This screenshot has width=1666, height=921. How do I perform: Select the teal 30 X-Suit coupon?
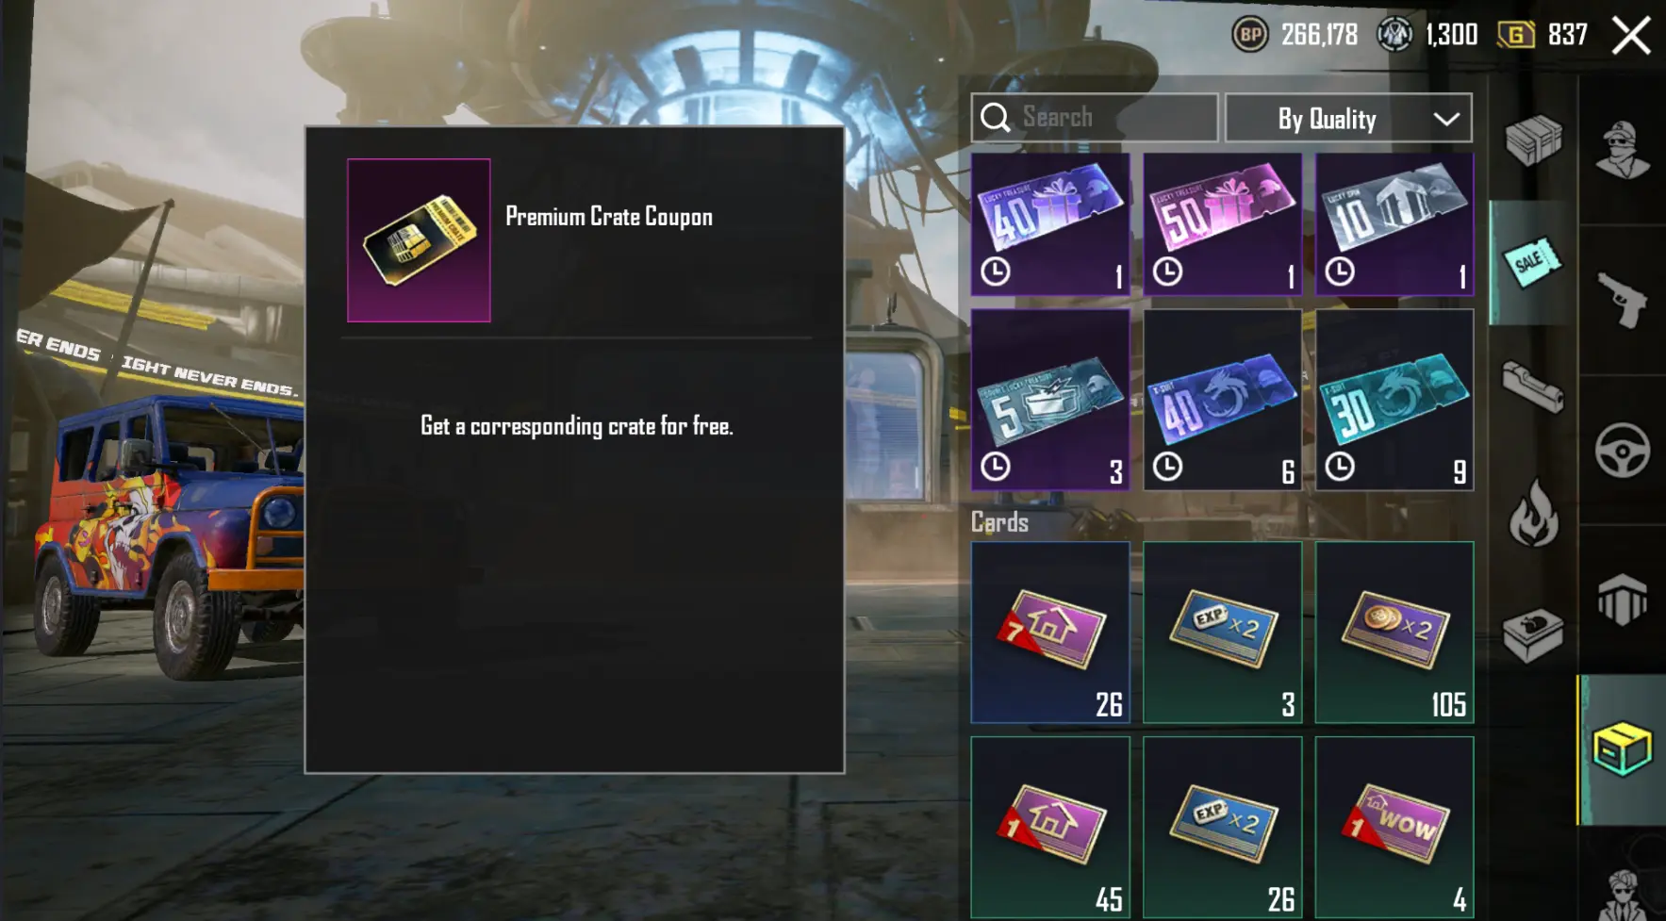1394,400
